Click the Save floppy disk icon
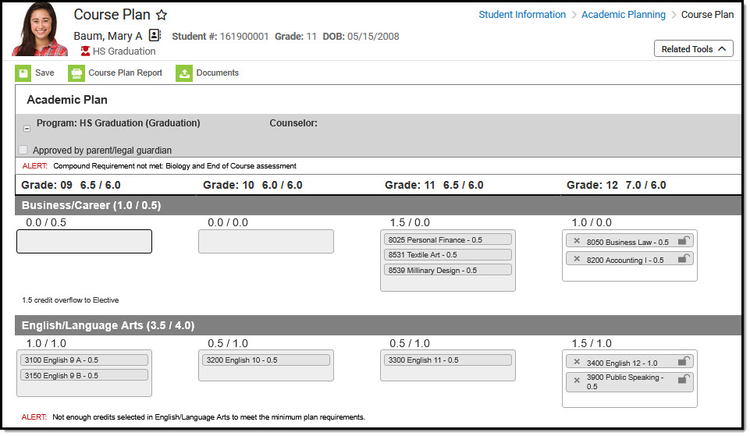 23,73
